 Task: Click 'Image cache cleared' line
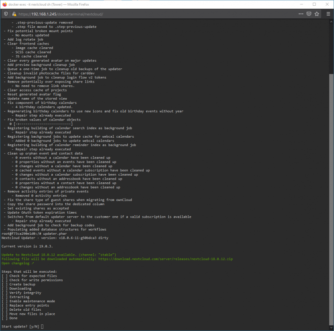coord(34,48)
